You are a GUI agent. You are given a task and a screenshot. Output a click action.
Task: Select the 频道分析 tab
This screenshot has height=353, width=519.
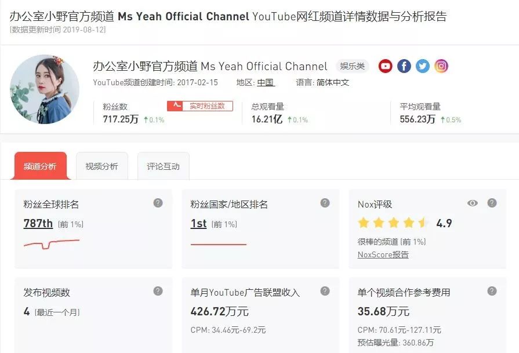[39, 165]
